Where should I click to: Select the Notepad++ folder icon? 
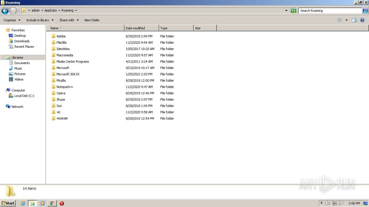(53, 87)
